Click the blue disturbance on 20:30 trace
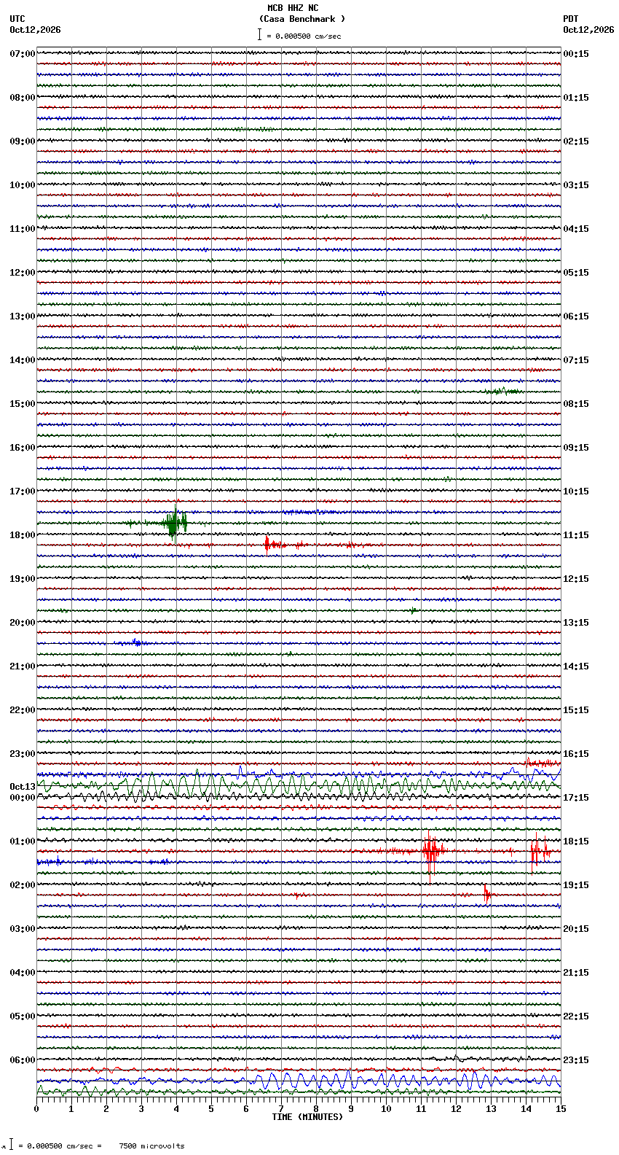This screenshot has height=1155, width=619. tap(135, 642)
